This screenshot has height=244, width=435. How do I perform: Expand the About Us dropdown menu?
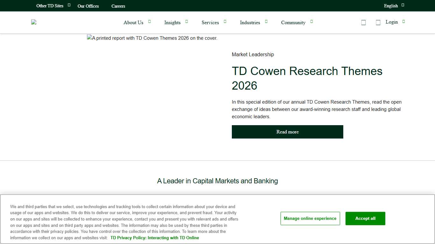pyautogui.click(x=133, y=23)
